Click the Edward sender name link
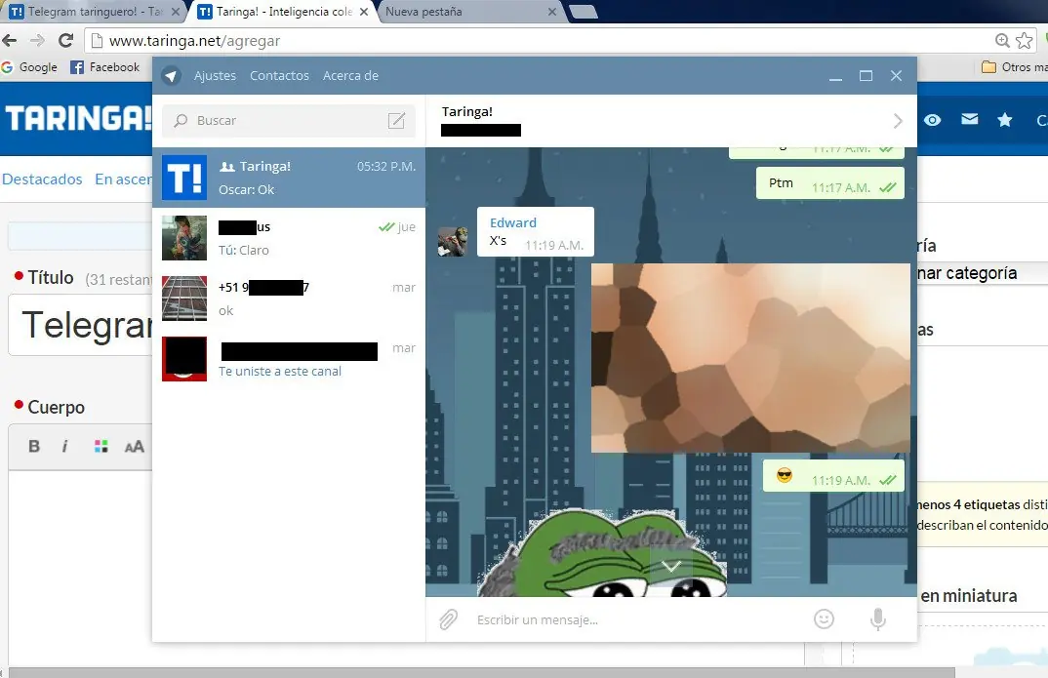 point(512,222)
